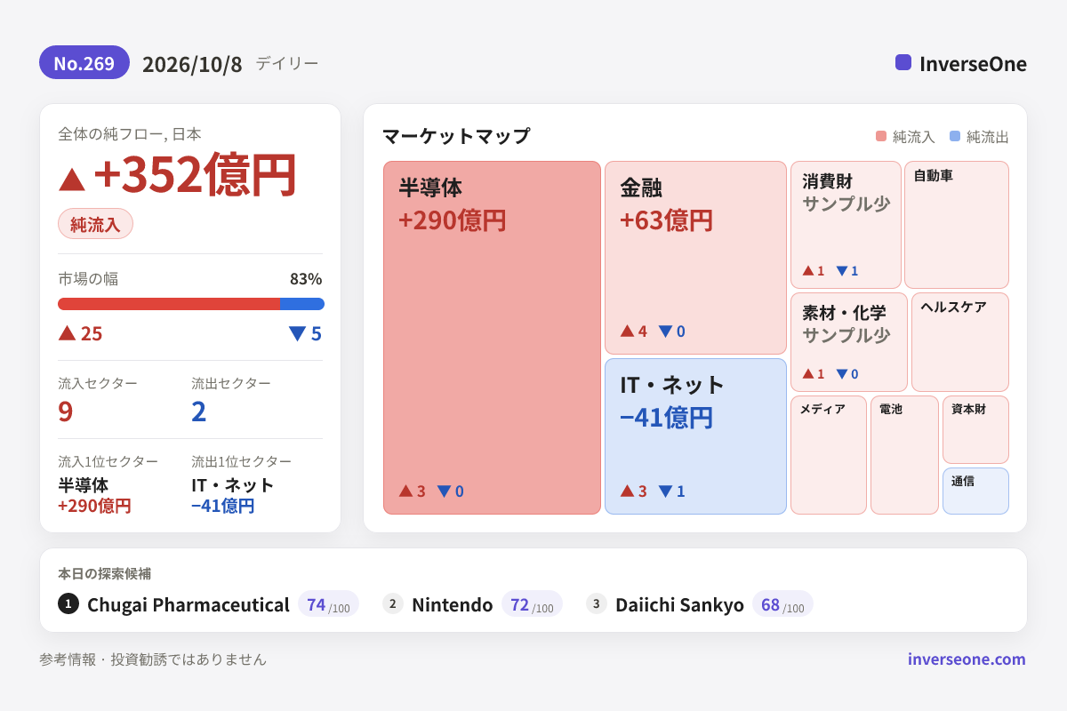
Task: Open the IT・ネット −41億円 tile
Action: (x=696, y=436)
